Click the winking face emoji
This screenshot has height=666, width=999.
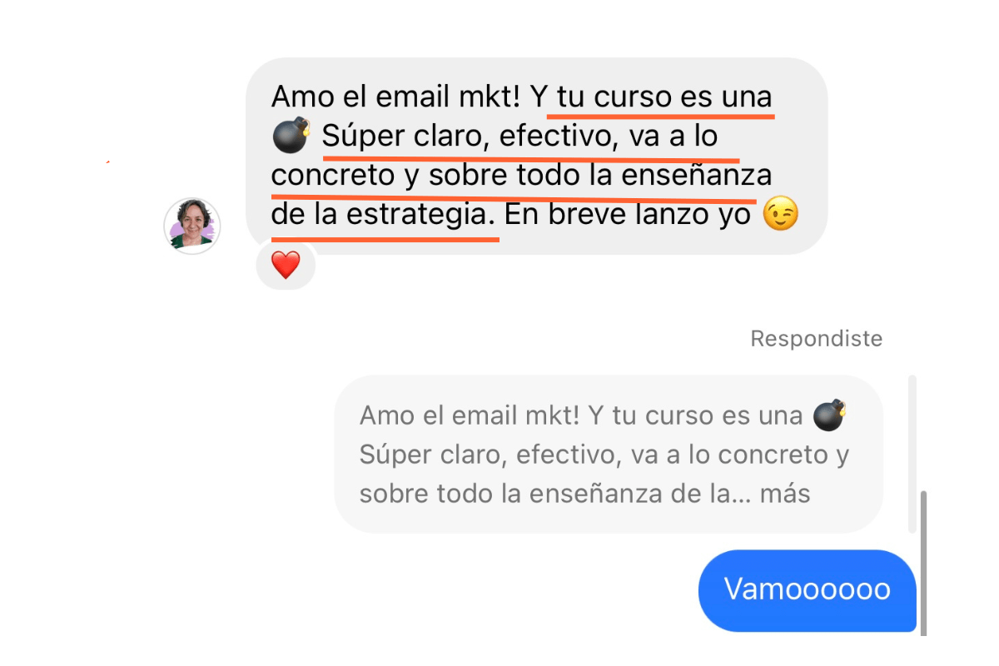pyautogui.click(x=781, y=216)
